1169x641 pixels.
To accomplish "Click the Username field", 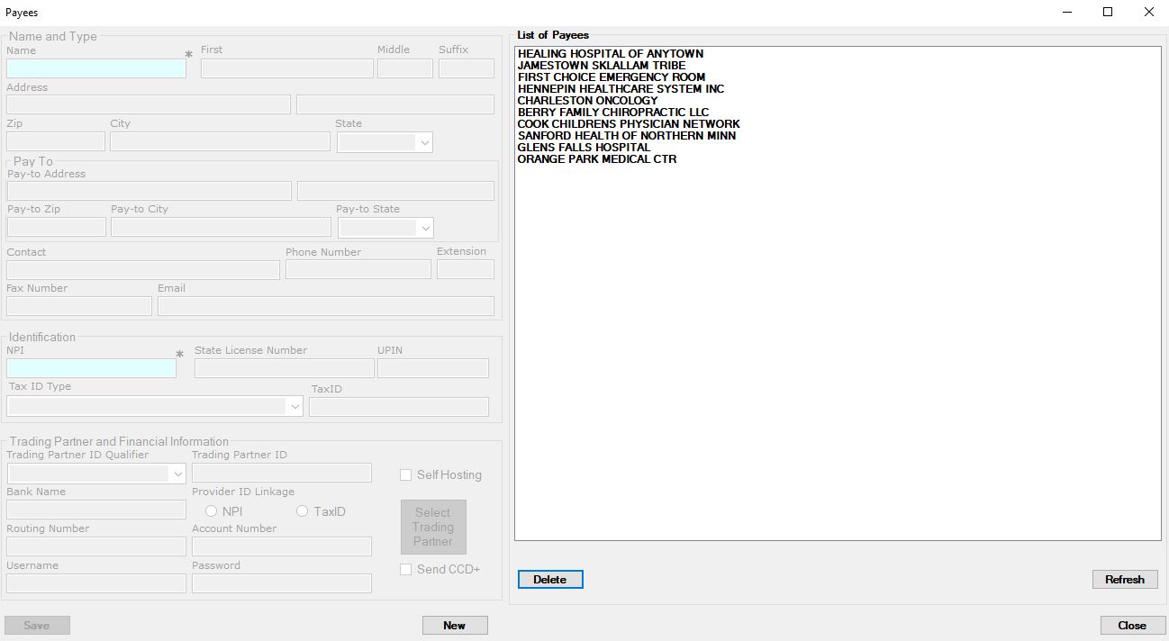I will pos(96,583).
